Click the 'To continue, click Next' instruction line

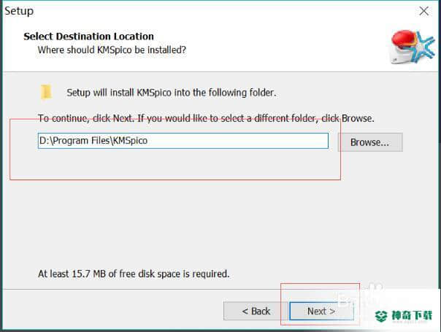tap(206, 118)
